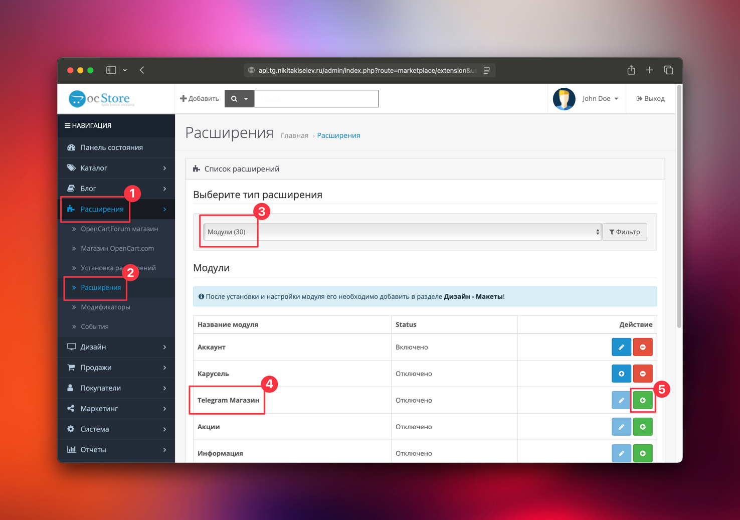
Task: Click the Главная breadcrumb link
Action: point(294,135)
